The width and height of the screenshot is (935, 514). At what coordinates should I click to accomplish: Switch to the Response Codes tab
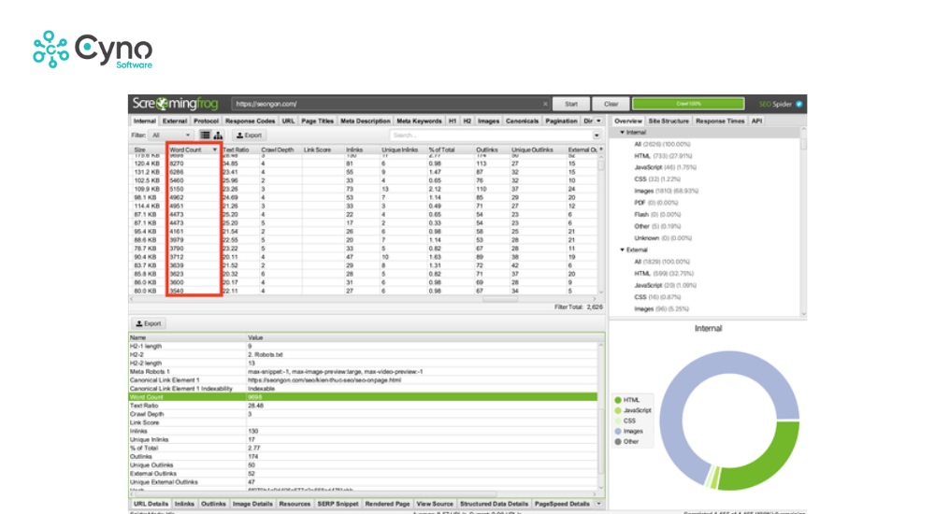click(250, 121)
